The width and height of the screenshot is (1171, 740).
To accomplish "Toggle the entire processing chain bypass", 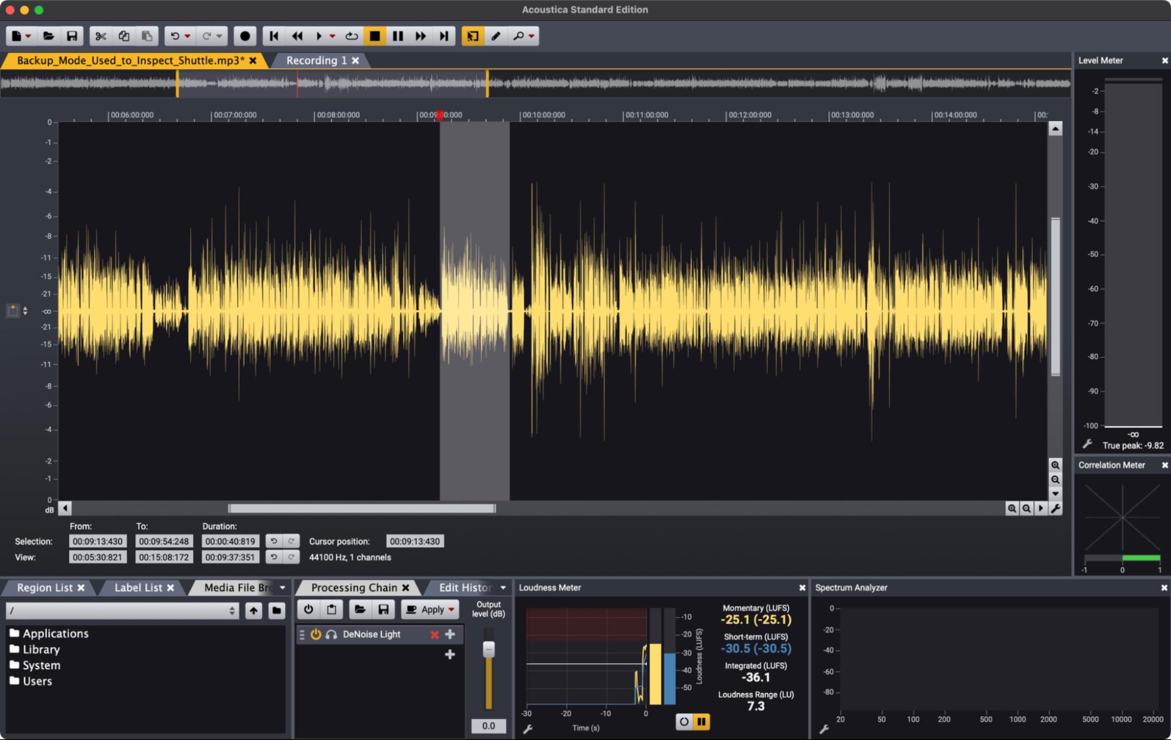I will (307, 609).
